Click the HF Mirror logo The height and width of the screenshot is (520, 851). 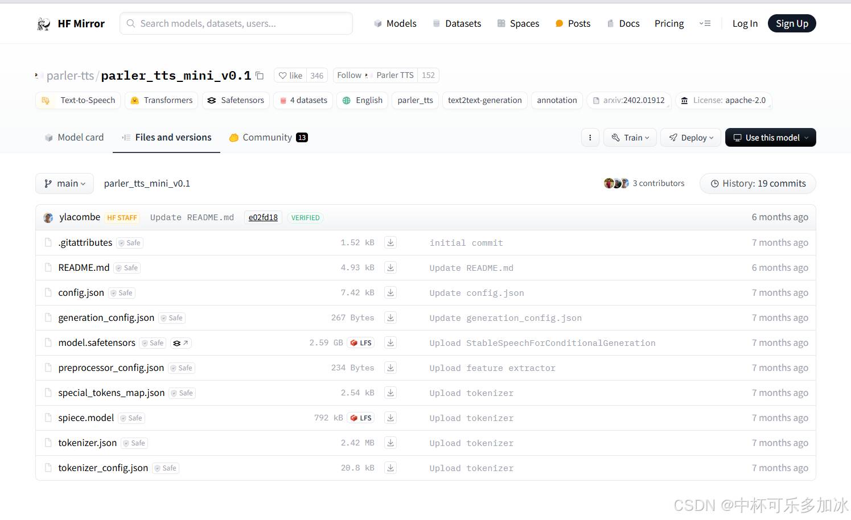click(x=71, y=23)
